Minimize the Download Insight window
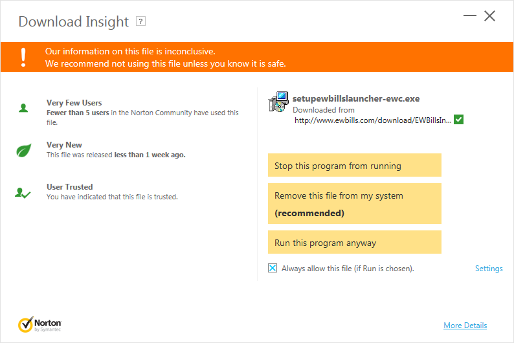 [470, 16]
